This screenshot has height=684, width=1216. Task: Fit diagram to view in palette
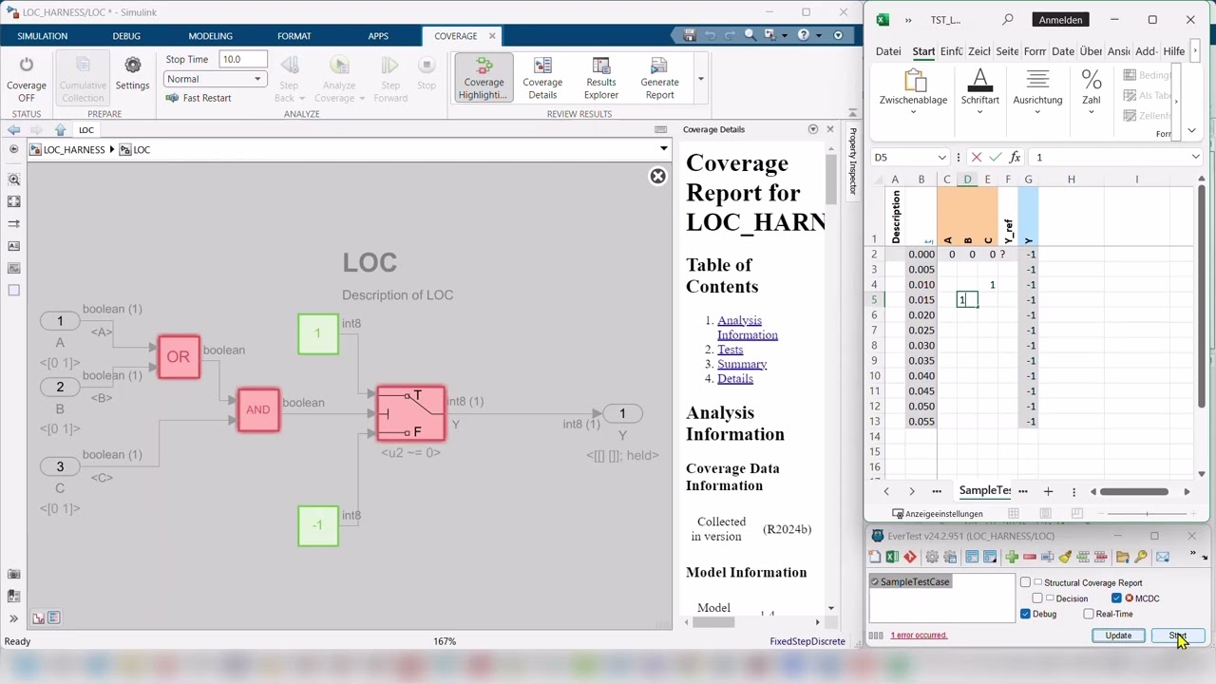click(x=13, y=201)
